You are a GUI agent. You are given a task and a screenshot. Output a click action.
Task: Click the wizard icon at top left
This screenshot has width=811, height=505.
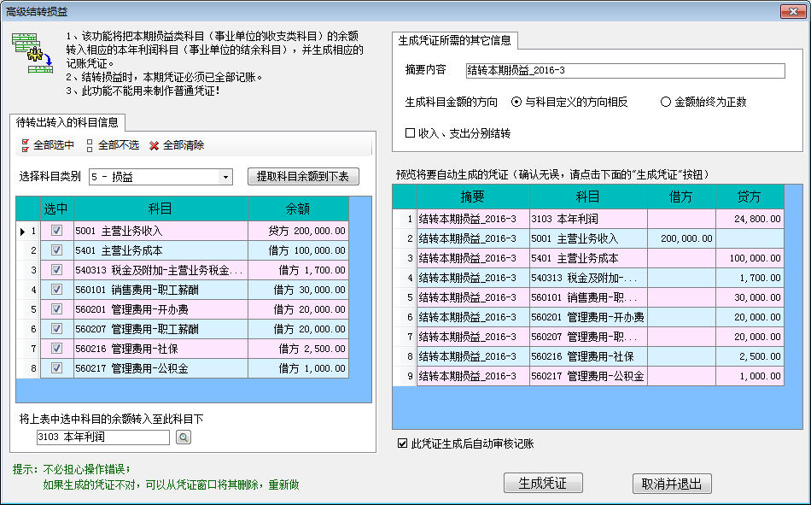point(32,52)
